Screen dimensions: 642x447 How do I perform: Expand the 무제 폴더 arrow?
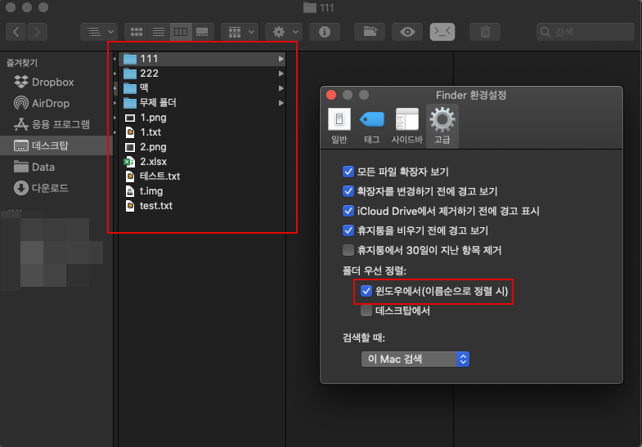281,103
